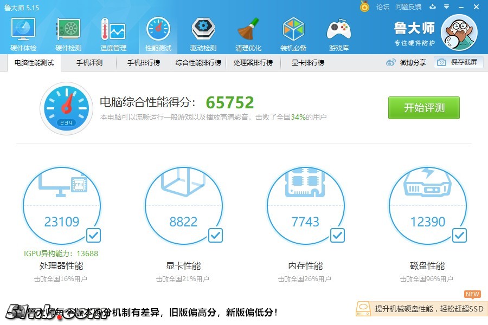The image size is (488, 325).
Task: Open the 论坛 forum link
Action: tap(383, 7)
